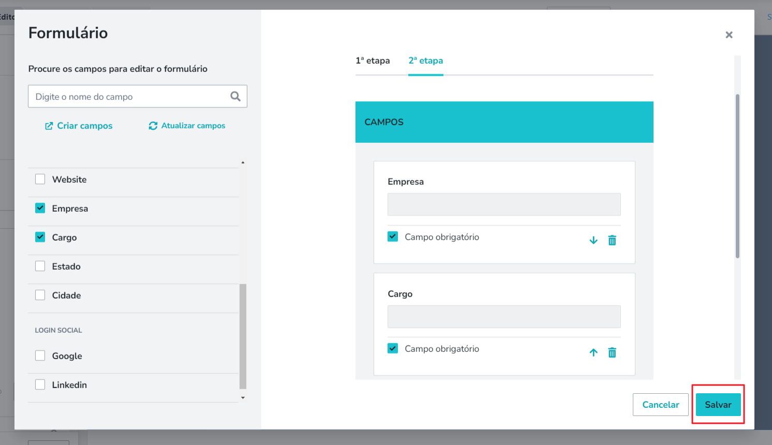Move Empresa field down with arrow icon
The height and width of the screenshot is (445, 772).
[x=593, y=240]
